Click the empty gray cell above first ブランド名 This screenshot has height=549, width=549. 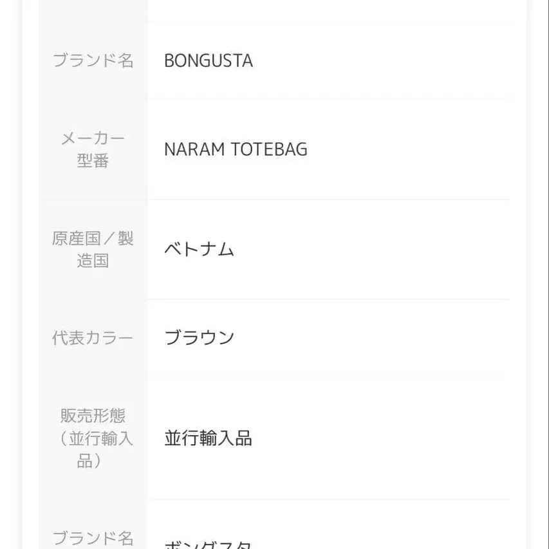point(93,10)
